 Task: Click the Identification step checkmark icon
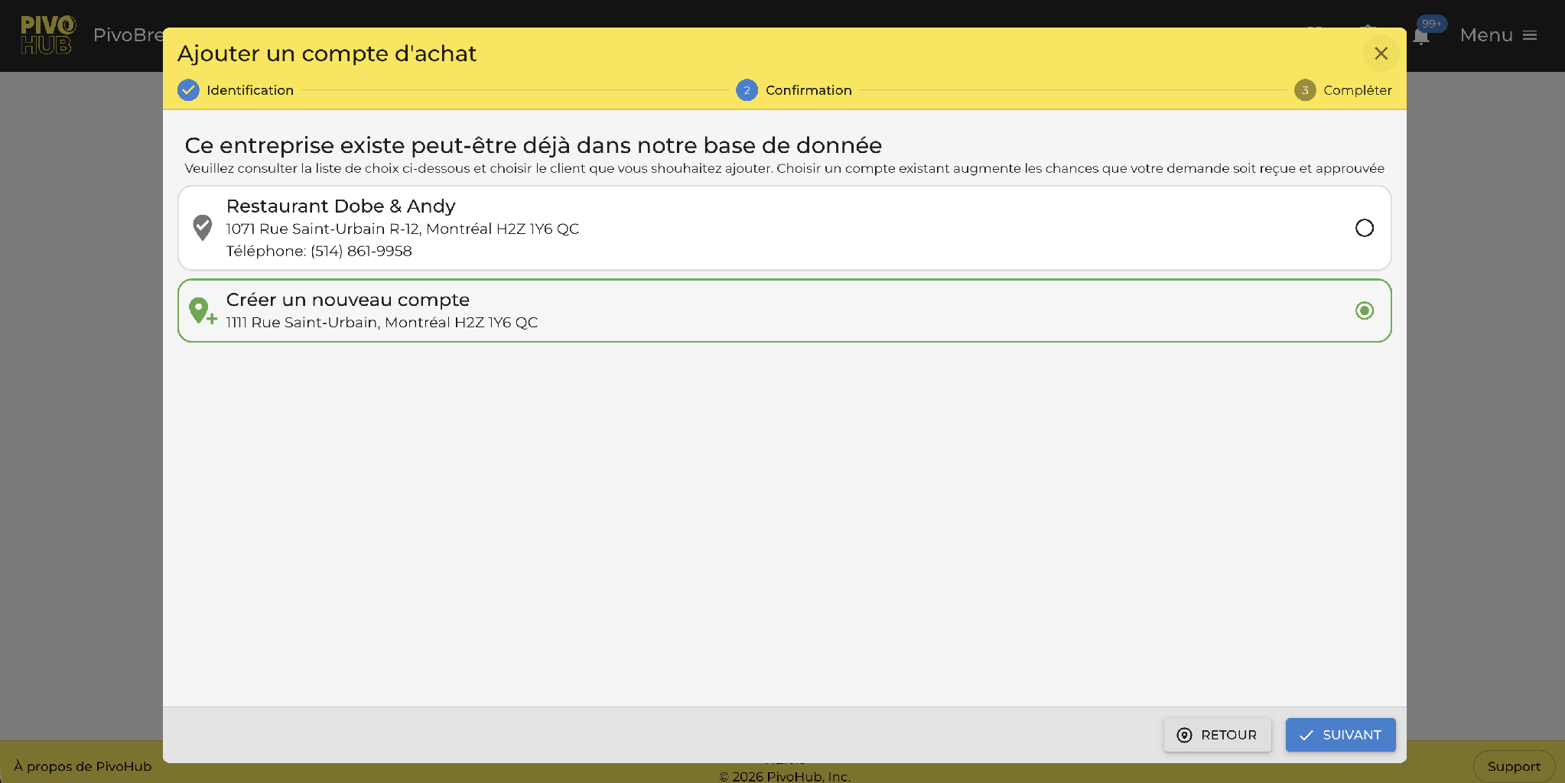[188, 90]
